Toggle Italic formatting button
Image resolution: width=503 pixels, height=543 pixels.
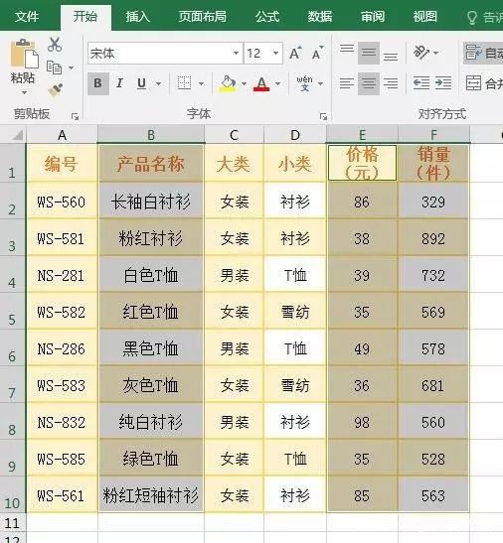119,83
